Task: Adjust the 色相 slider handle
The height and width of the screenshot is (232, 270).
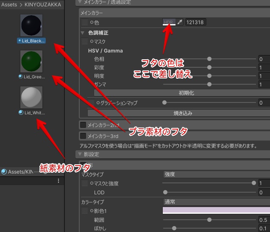Action: 209,59
